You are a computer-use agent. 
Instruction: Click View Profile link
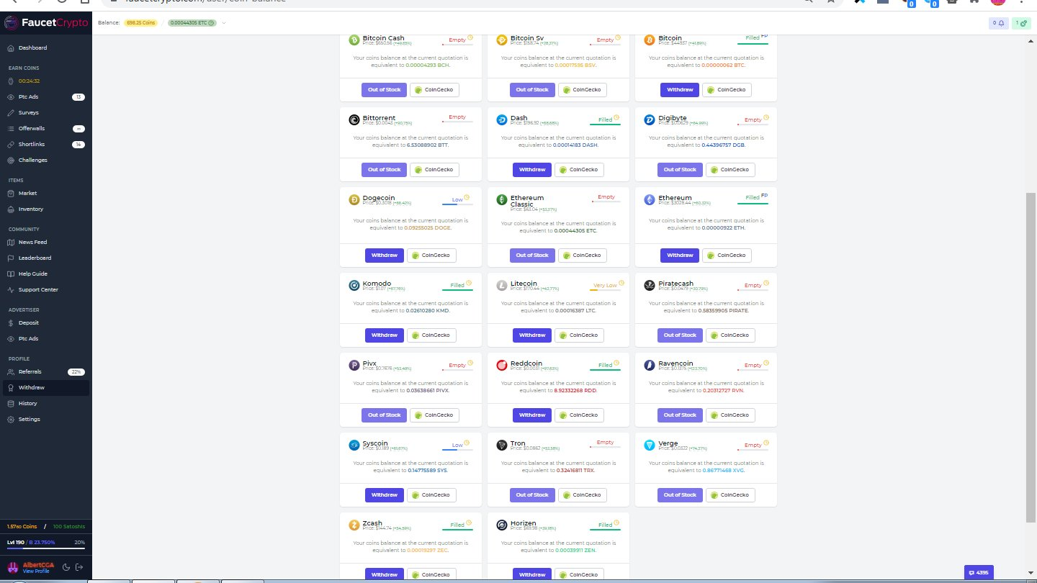pos(37,571)
